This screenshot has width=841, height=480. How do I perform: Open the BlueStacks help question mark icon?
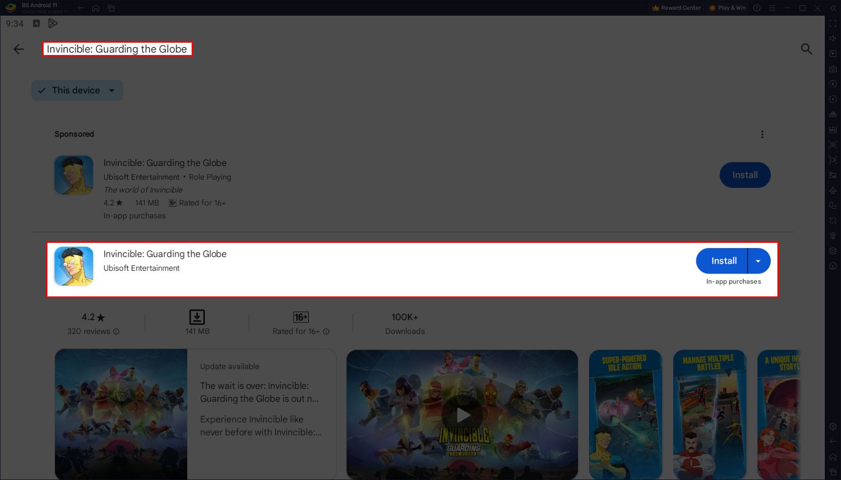757,8
